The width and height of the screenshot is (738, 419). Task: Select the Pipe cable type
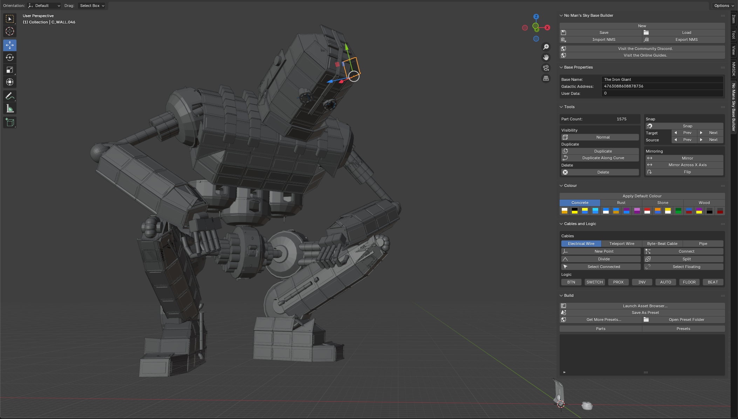click(703, 244)
